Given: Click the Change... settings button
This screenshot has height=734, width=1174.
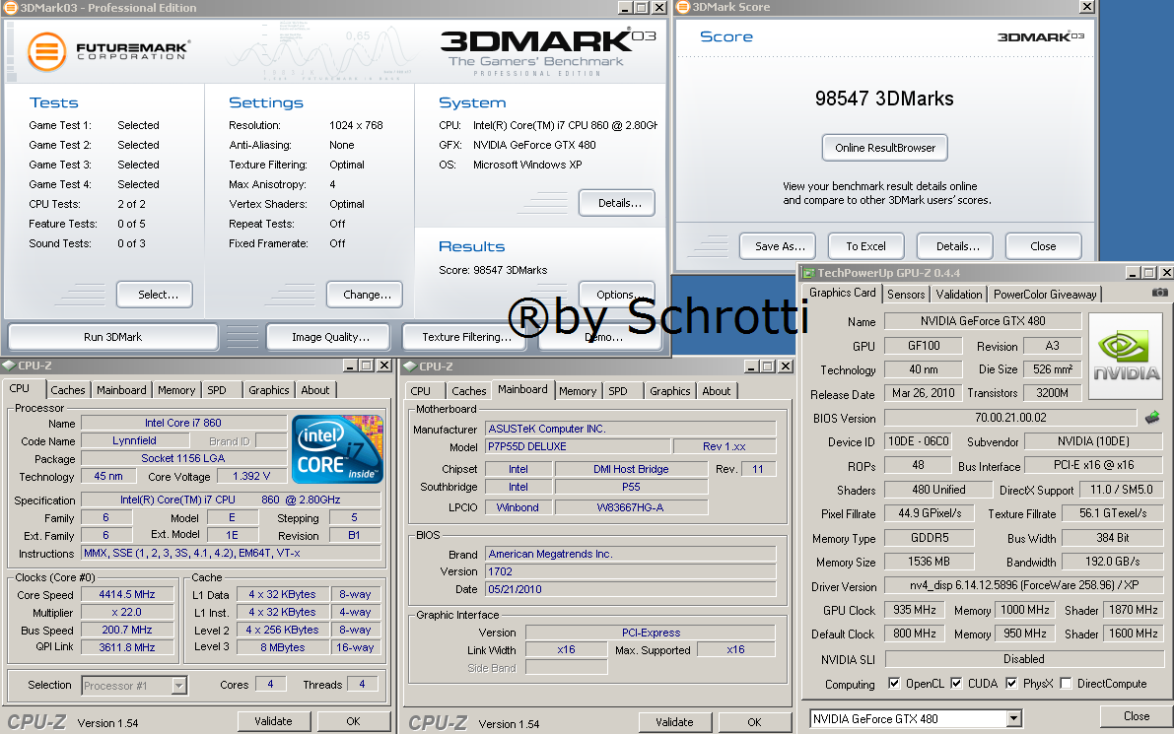Looking at the screenshot, I should [x=365, y=295].
